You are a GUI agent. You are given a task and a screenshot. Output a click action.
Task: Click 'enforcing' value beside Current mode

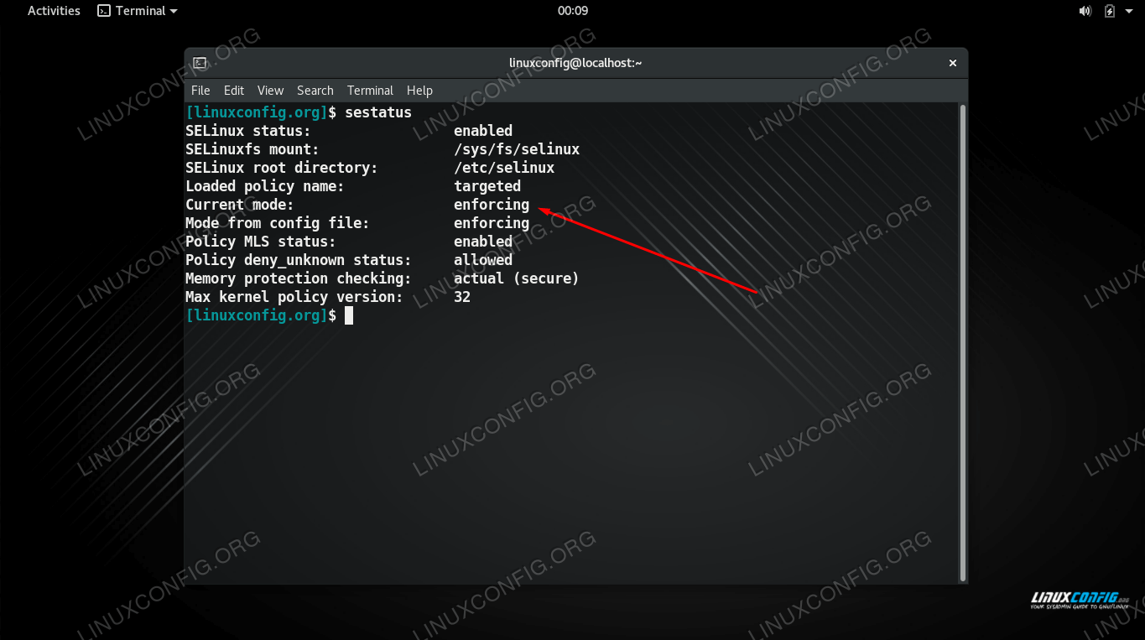point(492,205)
